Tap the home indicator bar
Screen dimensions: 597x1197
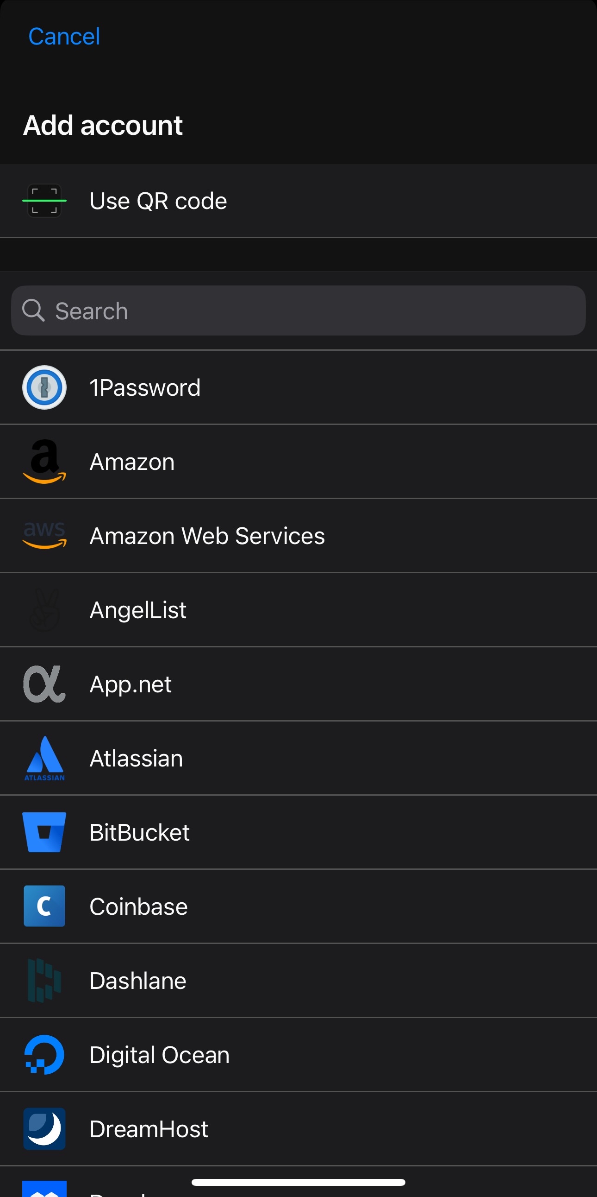298,1182
